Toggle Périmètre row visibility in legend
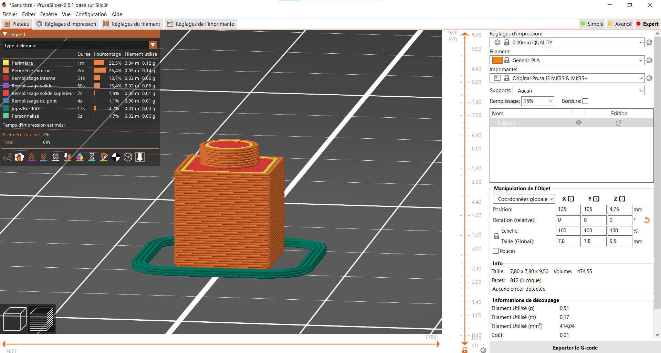Screen dimensions: 661x353 [x=79, y=63]
